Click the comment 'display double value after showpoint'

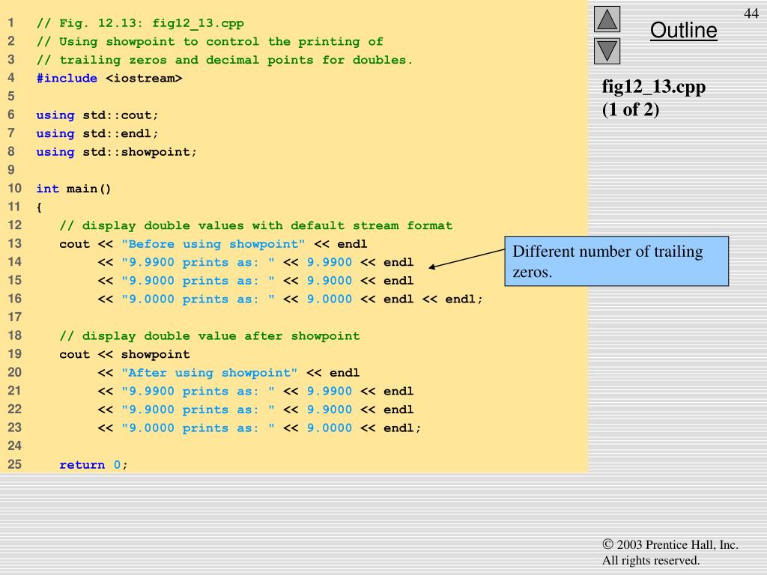pos(210,336)
